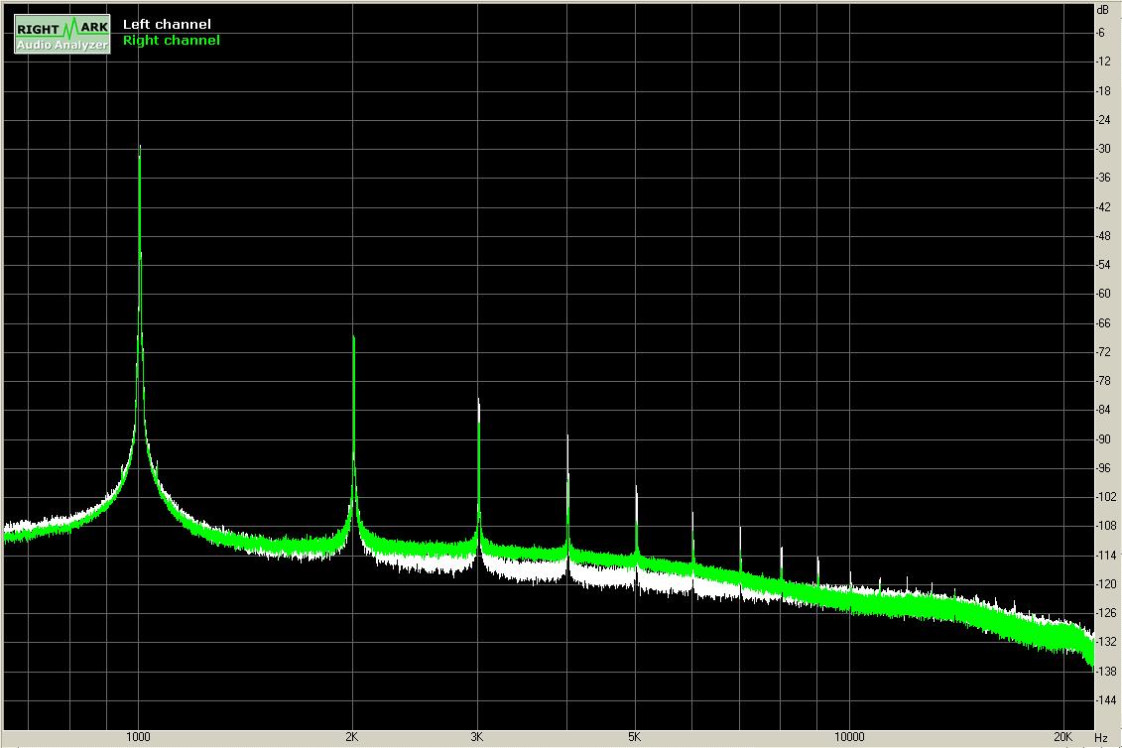Click the -90 dB axis value

1103,438
